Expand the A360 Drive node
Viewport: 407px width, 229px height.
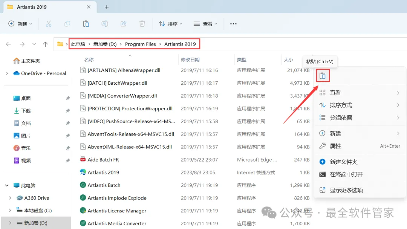tap(10, 198)
